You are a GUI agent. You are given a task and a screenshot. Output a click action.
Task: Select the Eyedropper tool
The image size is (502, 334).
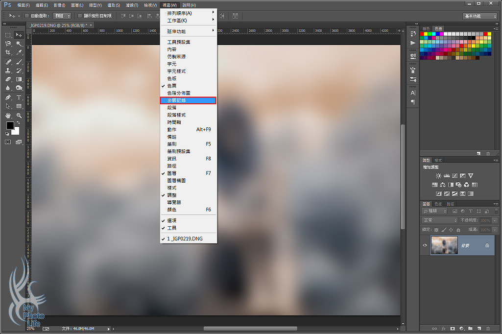point(19,52)
